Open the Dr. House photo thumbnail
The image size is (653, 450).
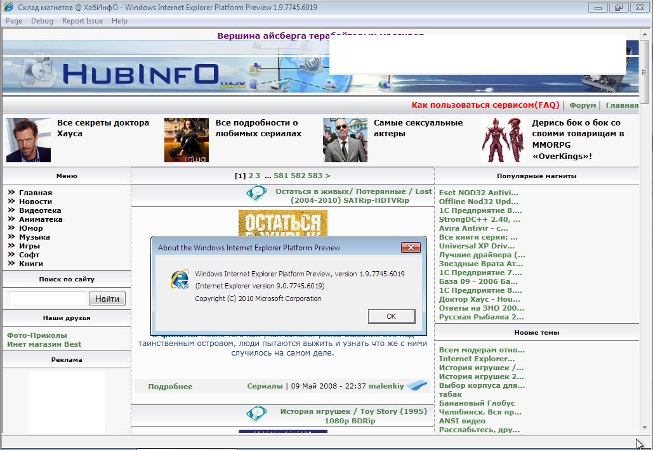(29, 140)
